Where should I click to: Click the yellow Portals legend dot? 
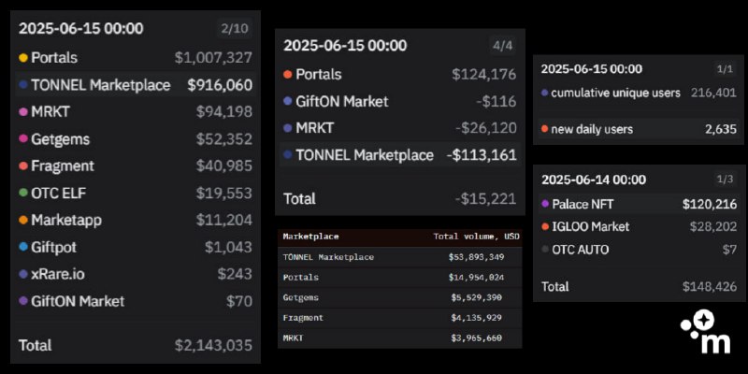[23, 58]
